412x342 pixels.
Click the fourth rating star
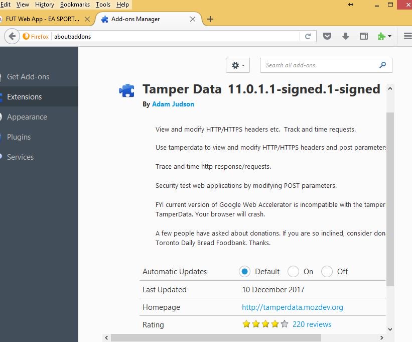pos(275,324)
